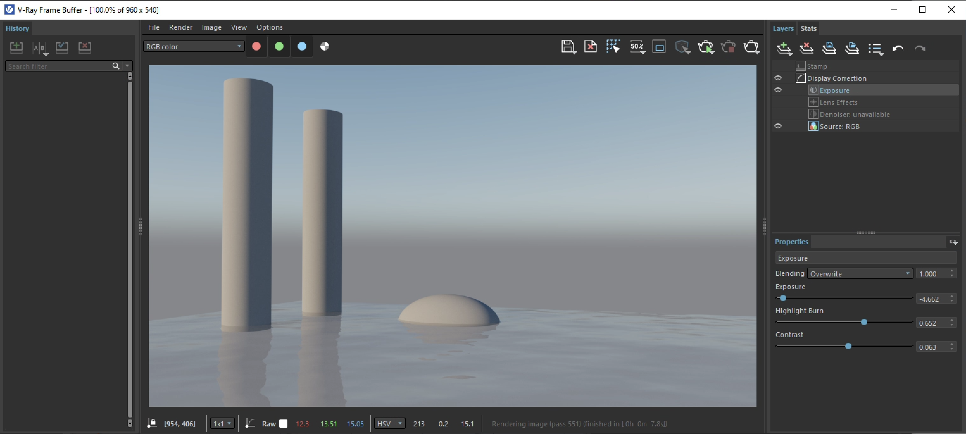Image resolution: width=966 pixels, height=434 pixels.
Task: Click the Start interactive rendering teapot
Action: pyautogui.click(x=705, y=47)
